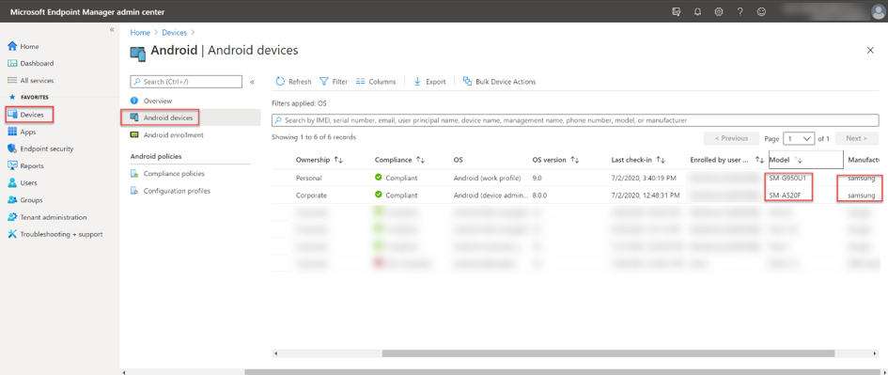This screenshot has width=888, height=375.
Task: Focus the blade Search (Ctrl+/) box
Action: coord(186,82)
